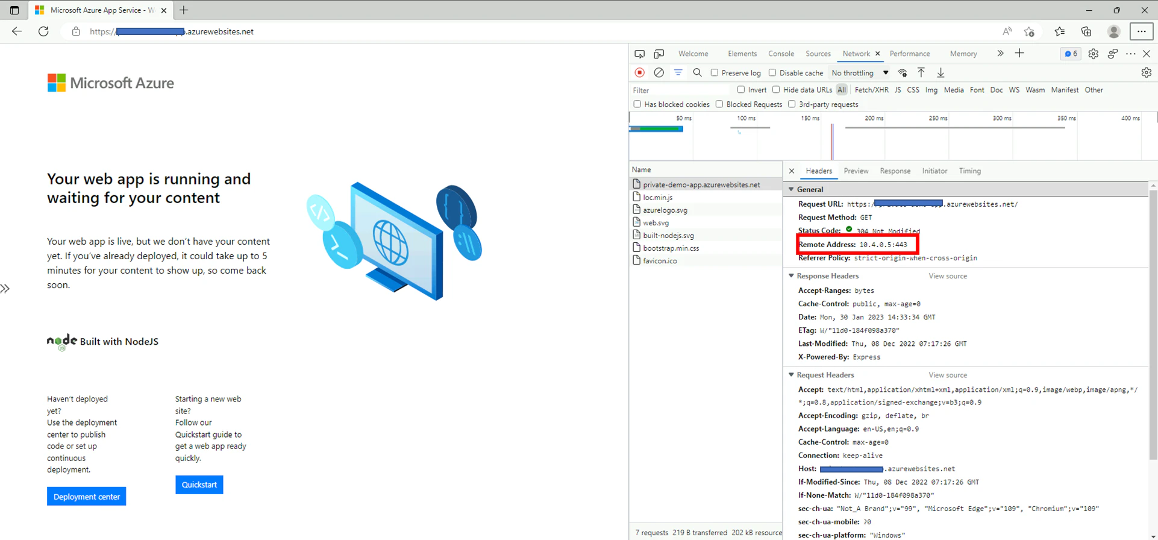Open the DevTools feedback icon

(x=1113, y=54)
